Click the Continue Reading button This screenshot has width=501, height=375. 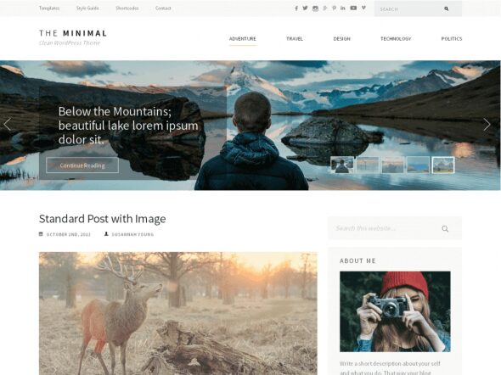point(82,165)
